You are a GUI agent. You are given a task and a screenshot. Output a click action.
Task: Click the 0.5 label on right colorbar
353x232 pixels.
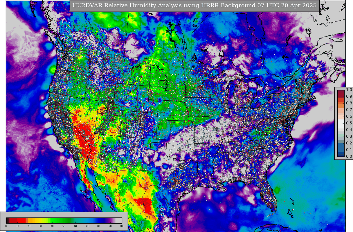[349, 123]
